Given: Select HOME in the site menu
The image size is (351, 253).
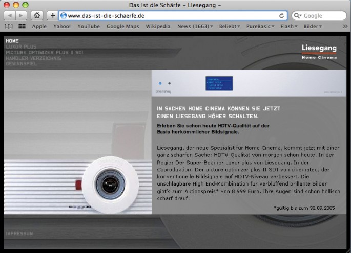Looking at the screenshot, I should coord(12,41).
